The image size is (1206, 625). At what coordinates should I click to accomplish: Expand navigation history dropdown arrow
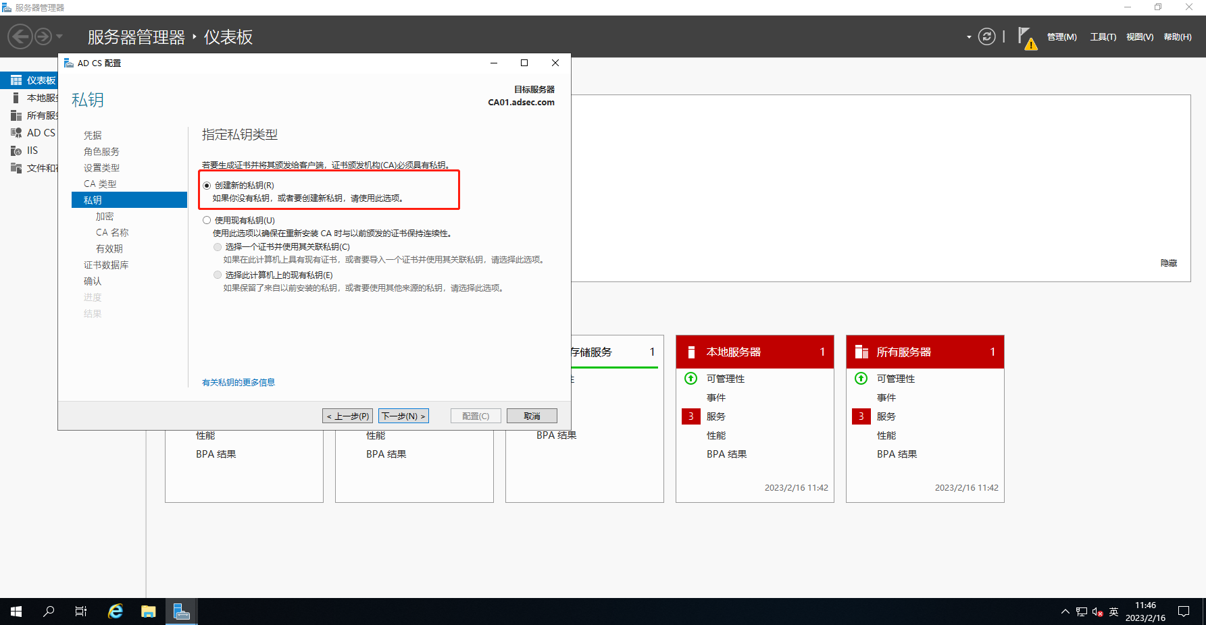click(59, 36)
